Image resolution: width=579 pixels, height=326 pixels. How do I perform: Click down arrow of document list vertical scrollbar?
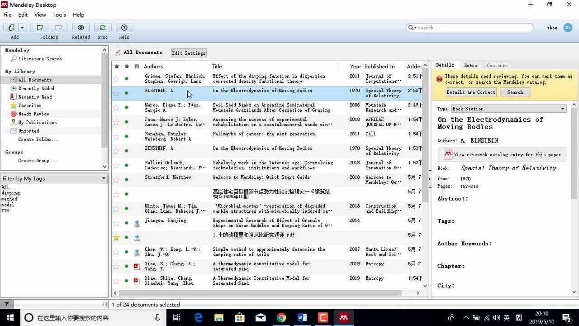[x=425, y=286]
